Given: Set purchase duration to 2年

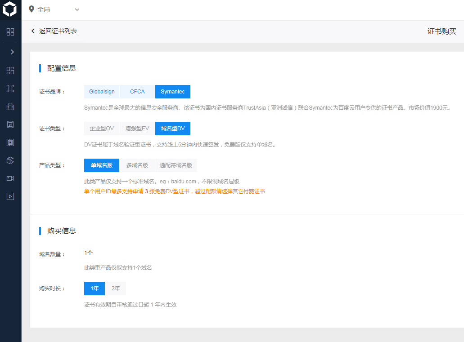Looking at the screenshot, I should click(x=116, y=289).
